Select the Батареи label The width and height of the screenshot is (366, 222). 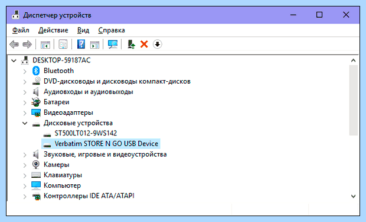56,102
